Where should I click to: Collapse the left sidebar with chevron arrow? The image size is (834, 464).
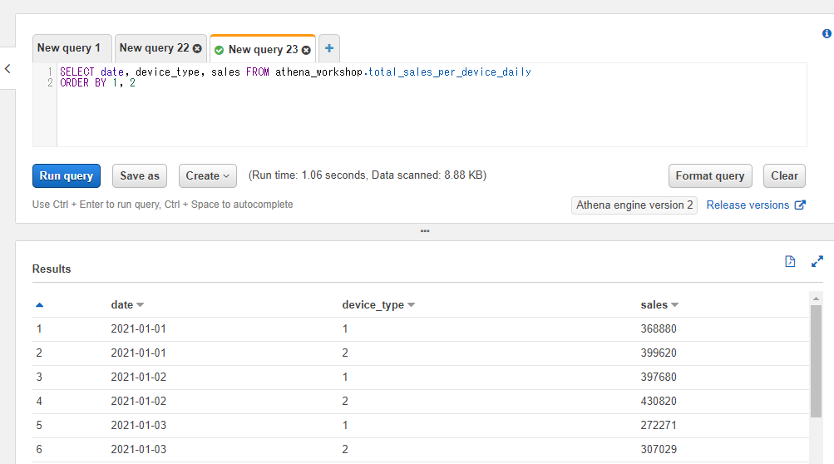point(7,69)
